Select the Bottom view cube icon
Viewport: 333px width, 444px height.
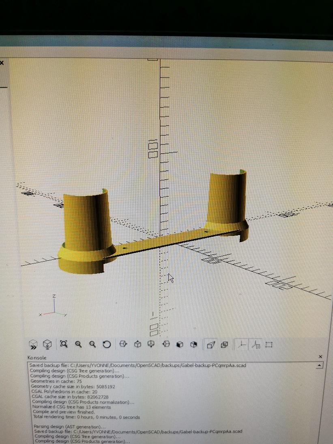[151, 344]
